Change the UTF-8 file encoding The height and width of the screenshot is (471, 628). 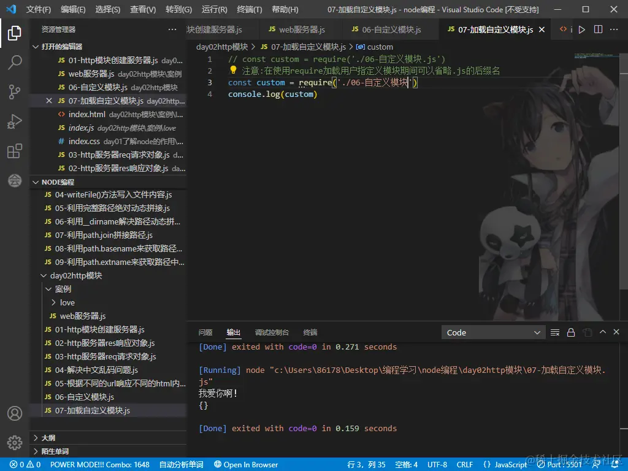point(437,465)
